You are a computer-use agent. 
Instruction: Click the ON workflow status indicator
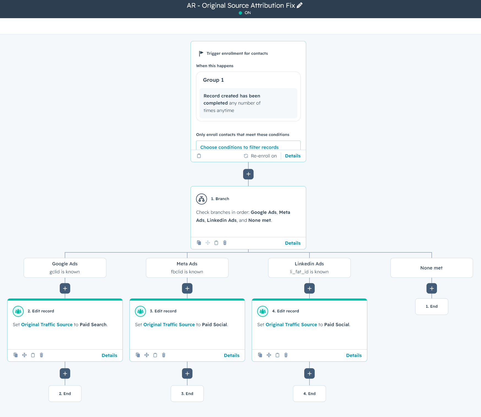coord(245,13)
